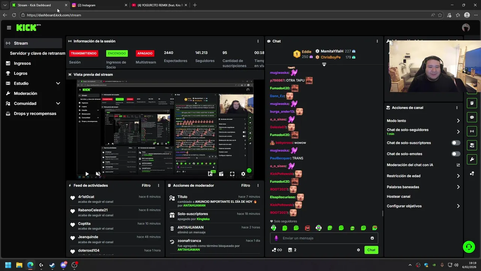Click the chat bubble widget in right rail
Viewport: 481px width, 271px height.
(x=472, y=117)
